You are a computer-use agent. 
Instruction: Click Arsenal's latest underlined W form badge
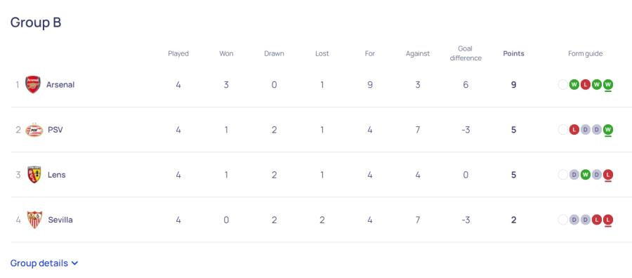click(608, 85)
